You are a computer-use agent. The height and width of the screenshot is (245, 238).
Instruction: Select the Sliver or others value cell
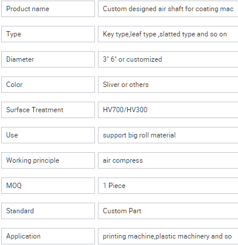pos(168,85)
